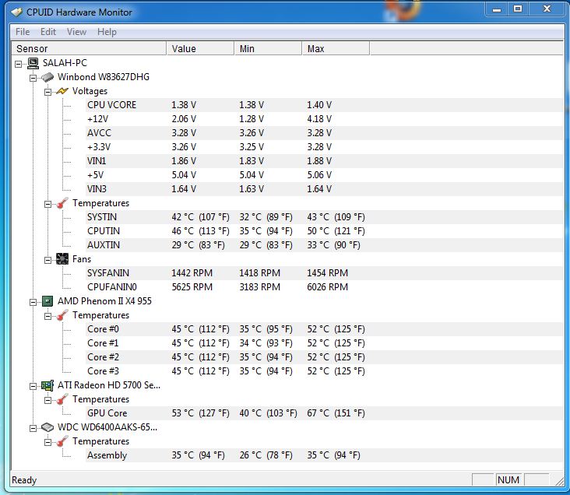Collapse the Winbond W83627DHG node
Screen dimensions: 570x495
pyautogui.click(x=33, y=78)
